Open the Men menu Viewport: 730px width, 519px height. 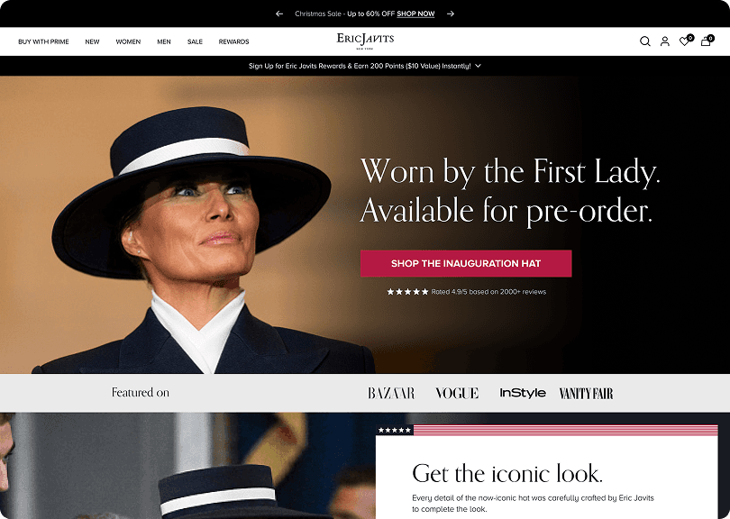tap(164, 41)
